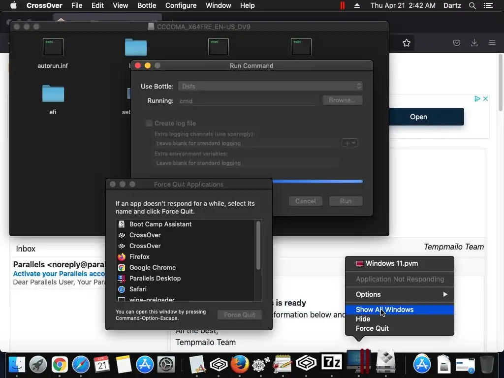Image resolution: width=504 pixels, height=378 pixels.
Task: Select Boot Camp Assistant in Force Quit list
Action: (x=186, y=224)
